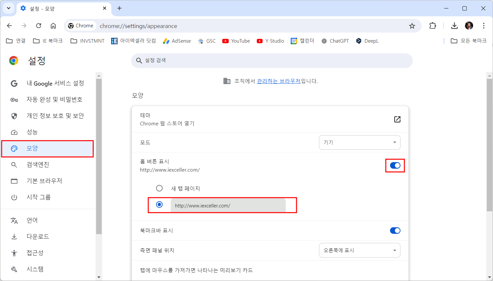Click the Chrome site info chip

pyautogui.click(x=81, y=26)
